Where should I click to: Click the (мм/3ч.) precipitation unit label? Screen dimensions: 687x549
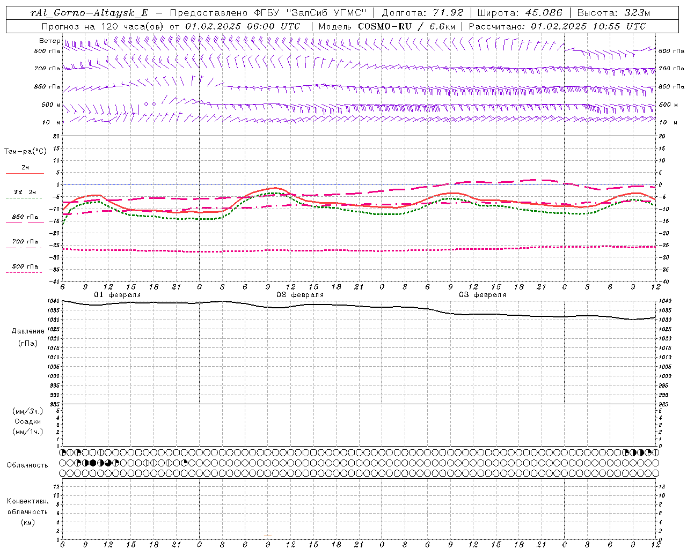[28, 411]
